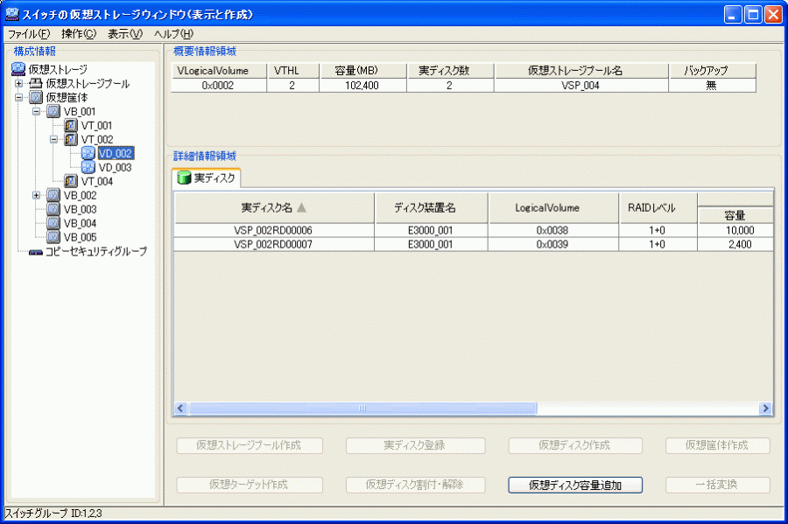Image resolution: width=788 pixels, height=524 pixels.
Task: Click the 仮想筐体 node icon
Action: tap(36, 97)
